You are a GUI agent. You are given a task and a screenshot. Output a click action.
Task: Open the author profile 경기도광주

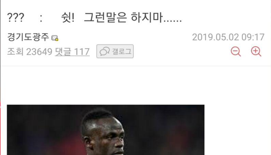(28, 37)
